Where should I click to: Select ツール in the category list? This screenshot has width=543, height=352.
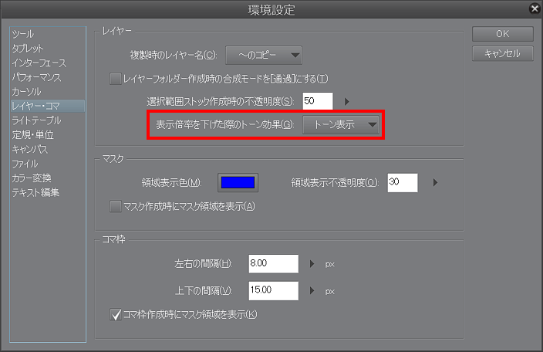(x=23, y=34)
